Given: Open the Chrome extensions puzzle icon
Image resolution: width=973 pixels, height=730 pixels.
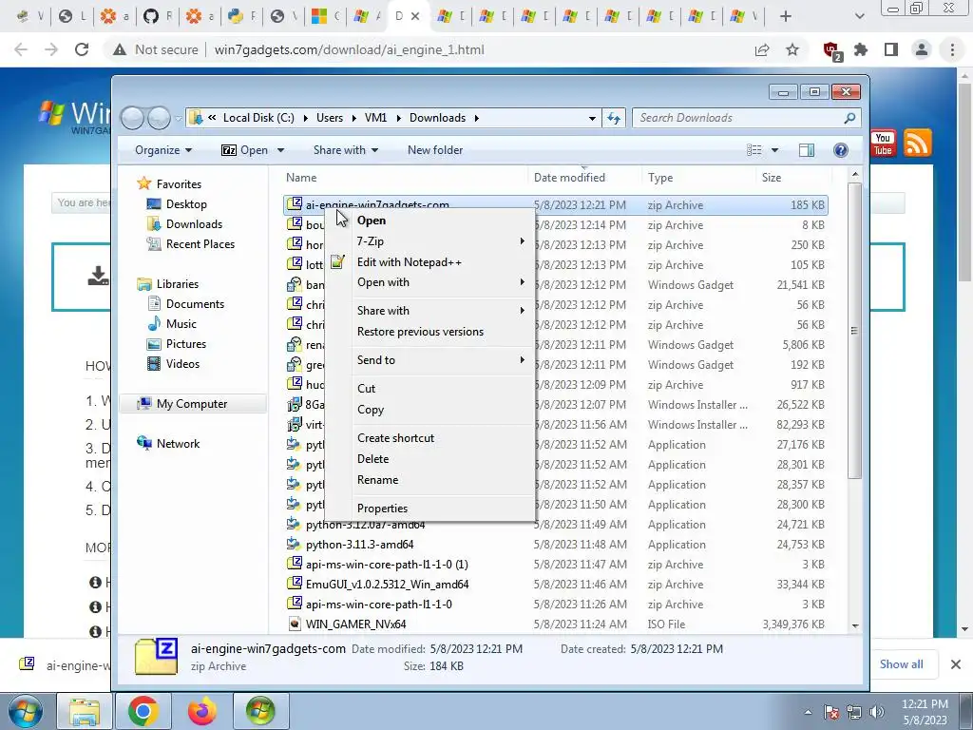Looking at the screenshot, I should (861, 49).
